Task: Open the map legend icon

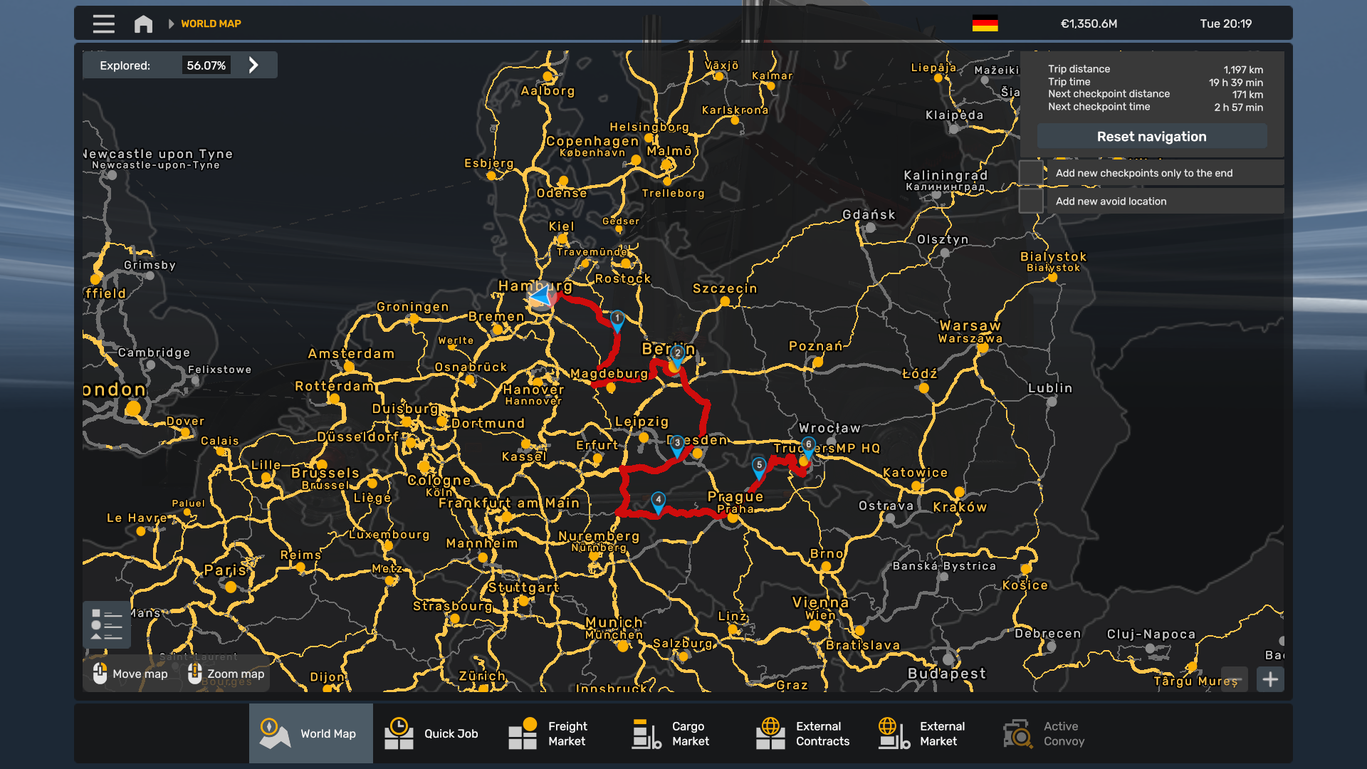Action: click(107, 624)
